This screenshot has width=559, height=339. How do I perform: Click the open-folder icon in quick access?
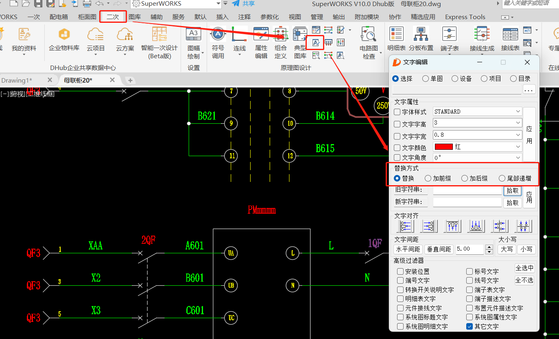pos(26,4)
